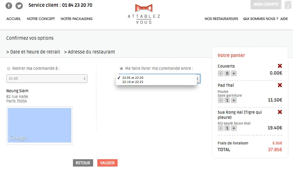Click the Retour button
This screenshot has height=172, width=293.
click(x=83, y=163)
